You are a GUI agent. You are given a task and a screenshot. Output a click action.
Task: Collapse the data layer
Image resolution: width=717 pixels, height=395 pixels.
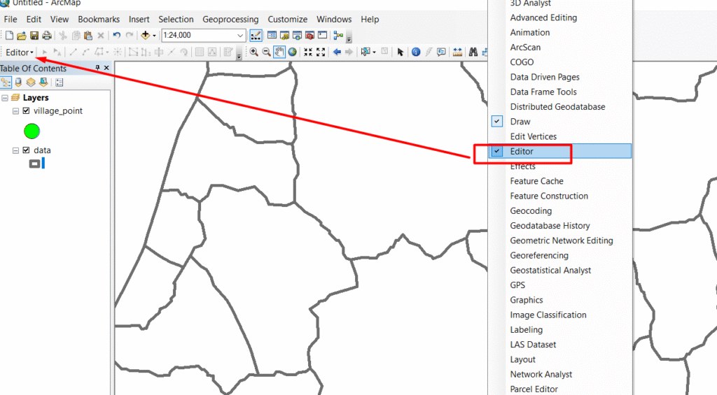click(x=15, y=150)
